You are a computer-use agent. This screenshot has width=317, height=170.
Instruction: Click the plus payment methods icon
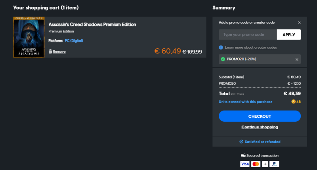(265, 164)
